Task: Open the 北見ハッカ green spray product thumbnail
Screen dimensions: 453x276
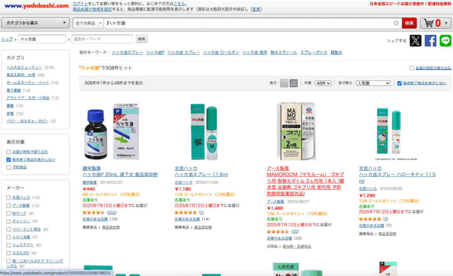Action: pyautogui.click(x=203, y=132)
